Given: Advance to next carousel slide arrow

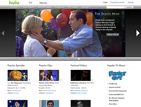Looking at the screenshot, I should [x=138, y=33].
